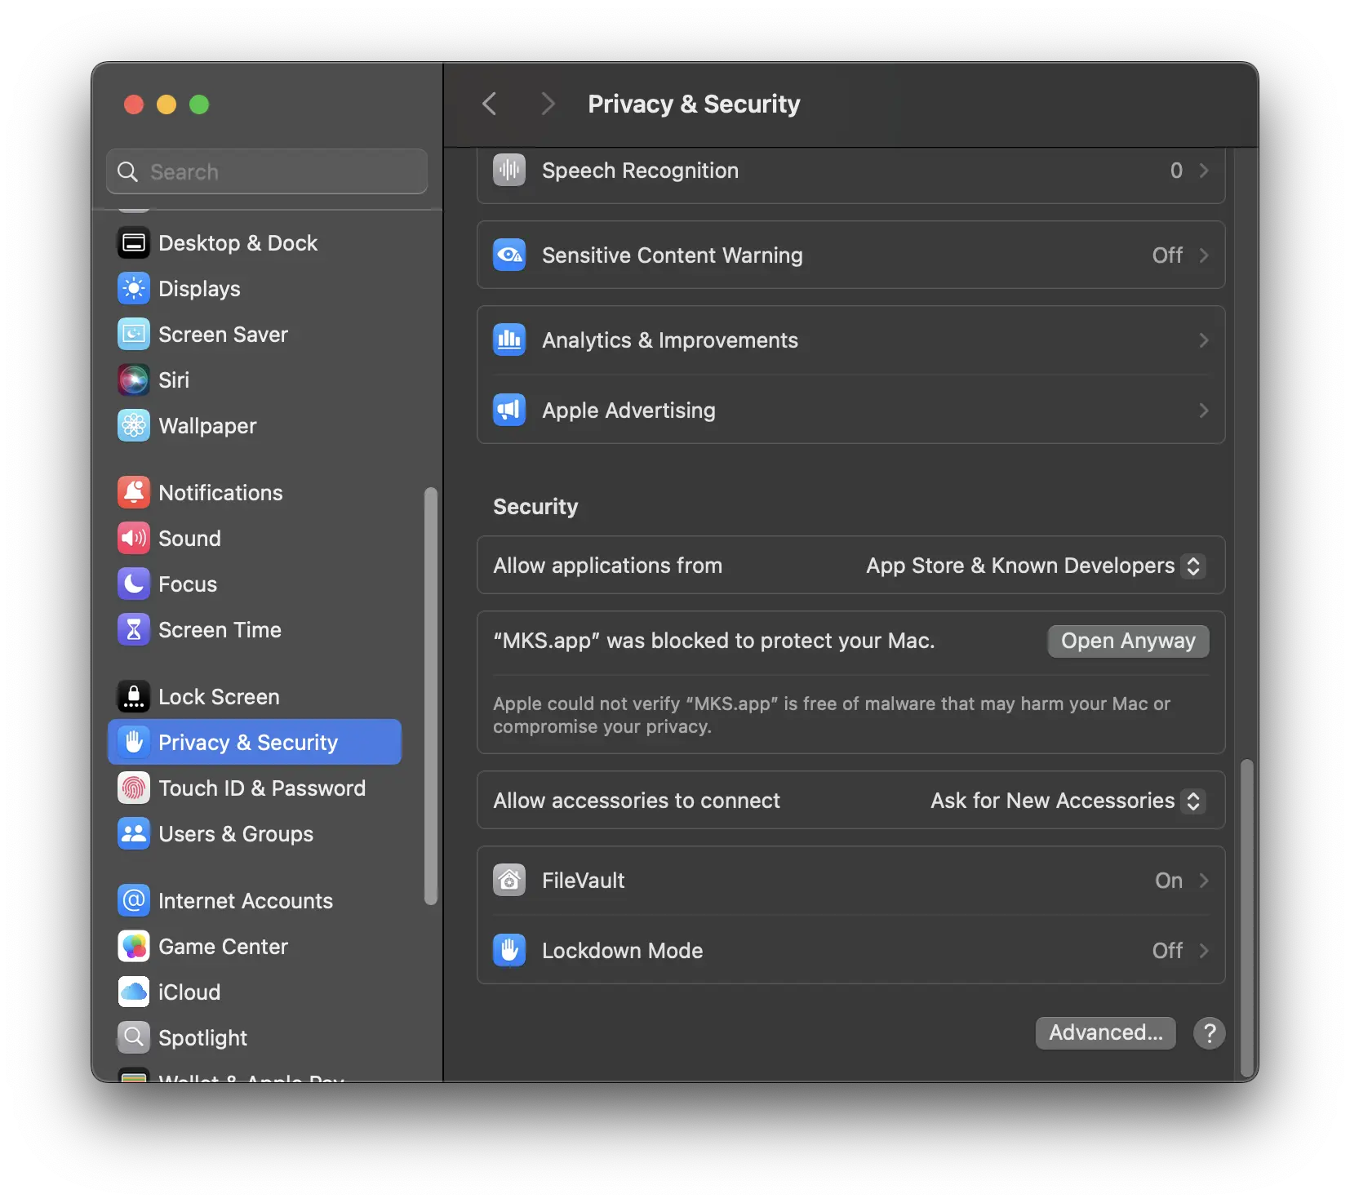This screenshot has height=1203, width=1350.
Task: Select Lock Screen in the sidebar
Action: (x=255, y=697)
